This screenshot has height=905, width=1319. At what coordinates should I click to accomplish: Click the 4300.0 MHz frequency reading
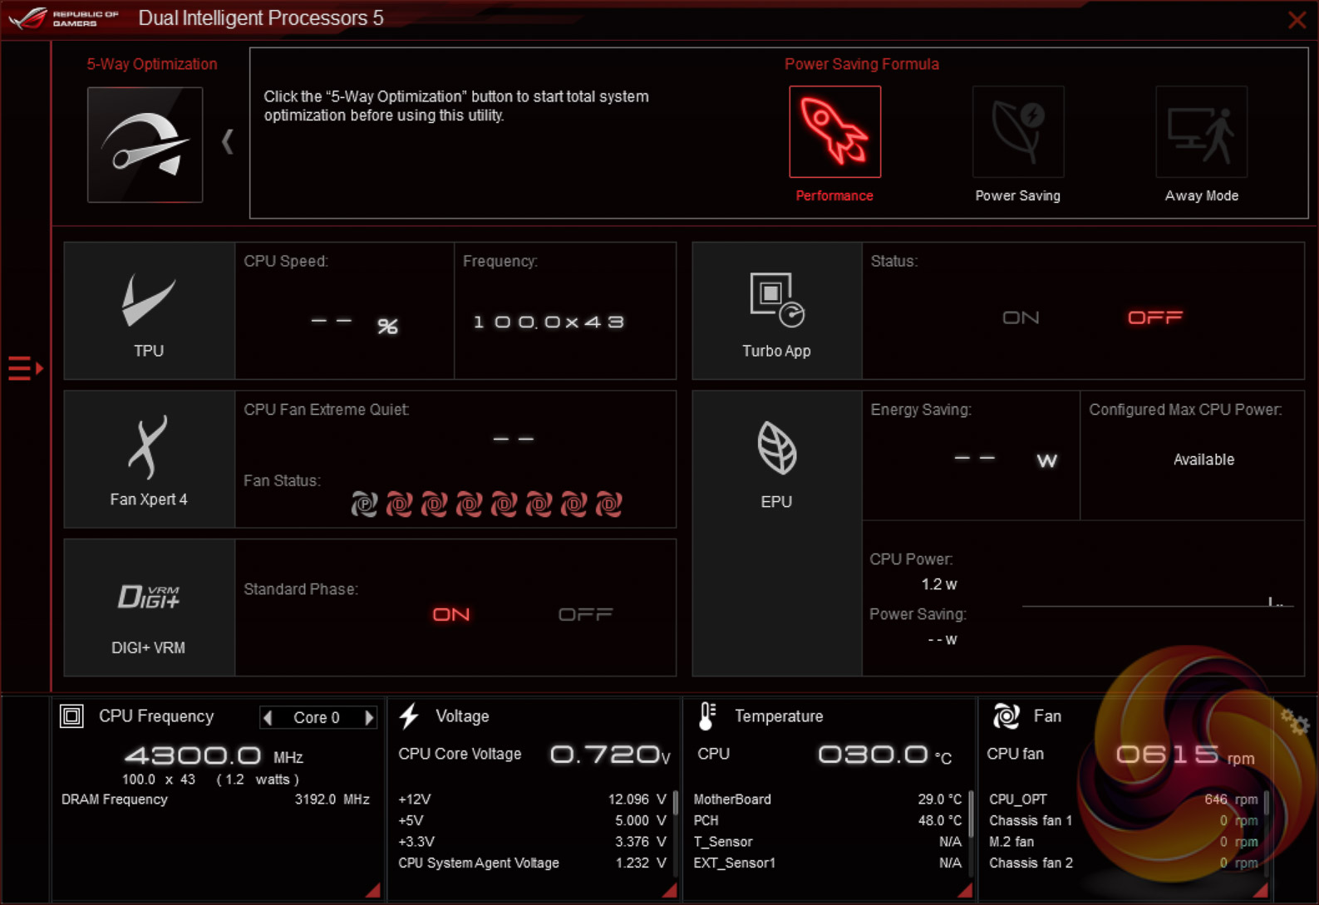(x=213, y=755)
